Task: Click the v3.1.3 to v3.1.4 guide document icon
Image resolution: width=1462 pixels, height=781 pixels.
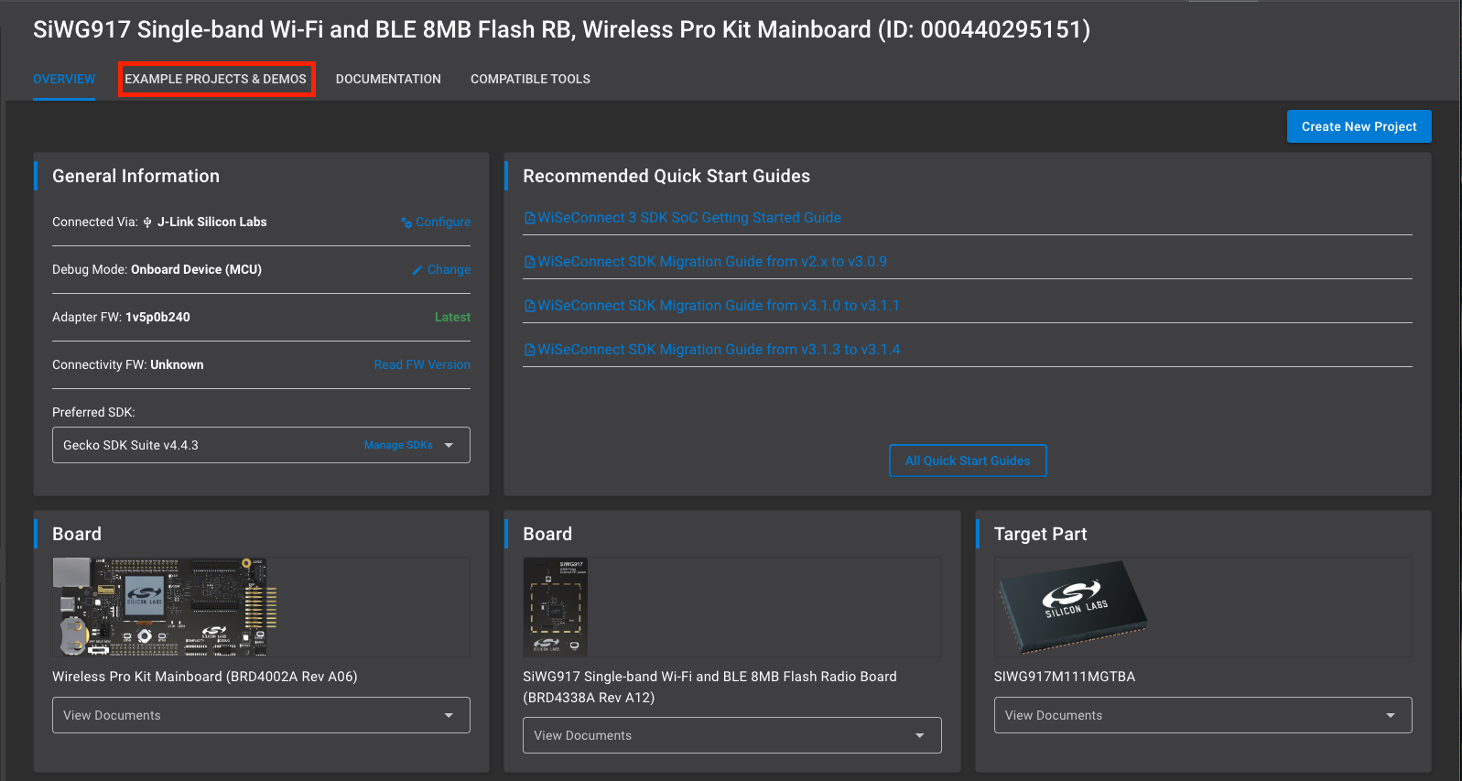Action: coord(529,350)
